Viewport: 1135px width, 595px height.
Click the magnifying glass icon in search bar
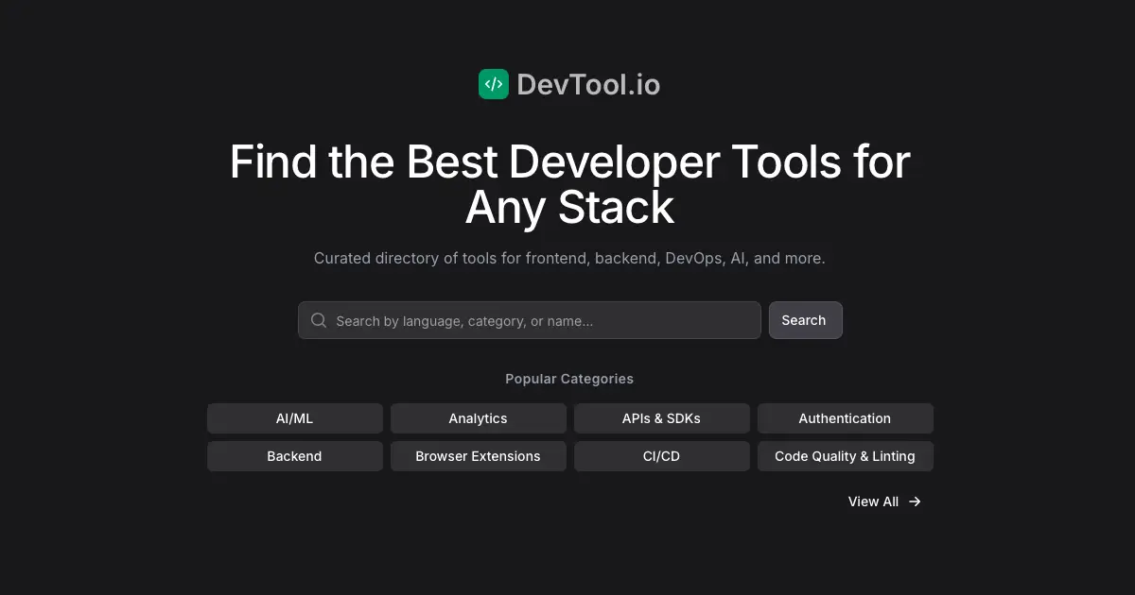[x=319, y=320]
